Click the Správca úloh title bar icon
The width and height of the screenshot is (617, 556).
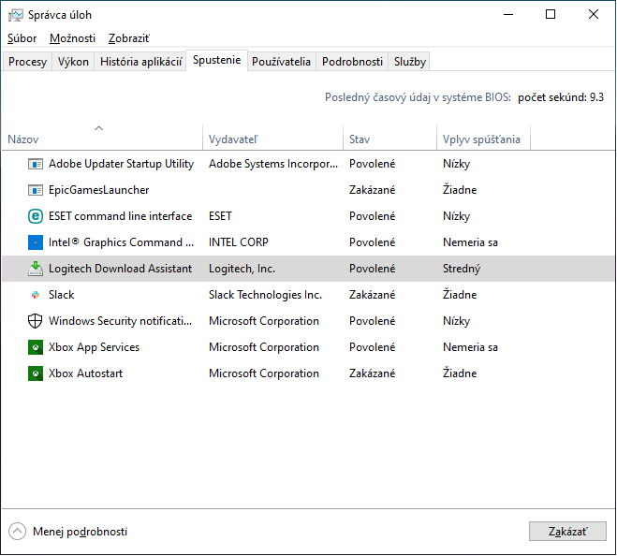(16, 15)
